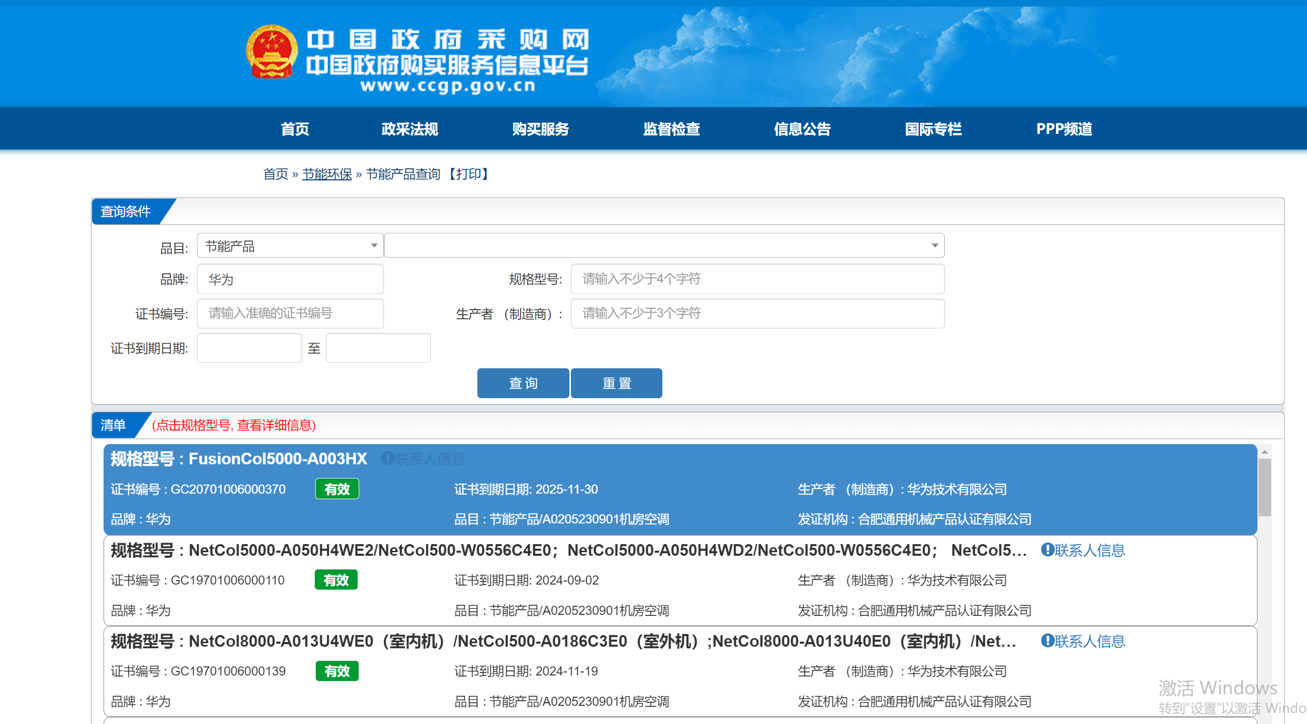This screenshot has width=1307, height=724.
Task: Open 联系人信息 link for FusionCol5000-A003HX
Action: [x=429, y=459]
